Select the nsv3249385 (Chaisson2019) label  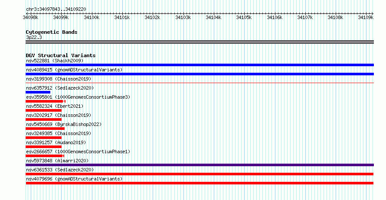pos(59,133)
